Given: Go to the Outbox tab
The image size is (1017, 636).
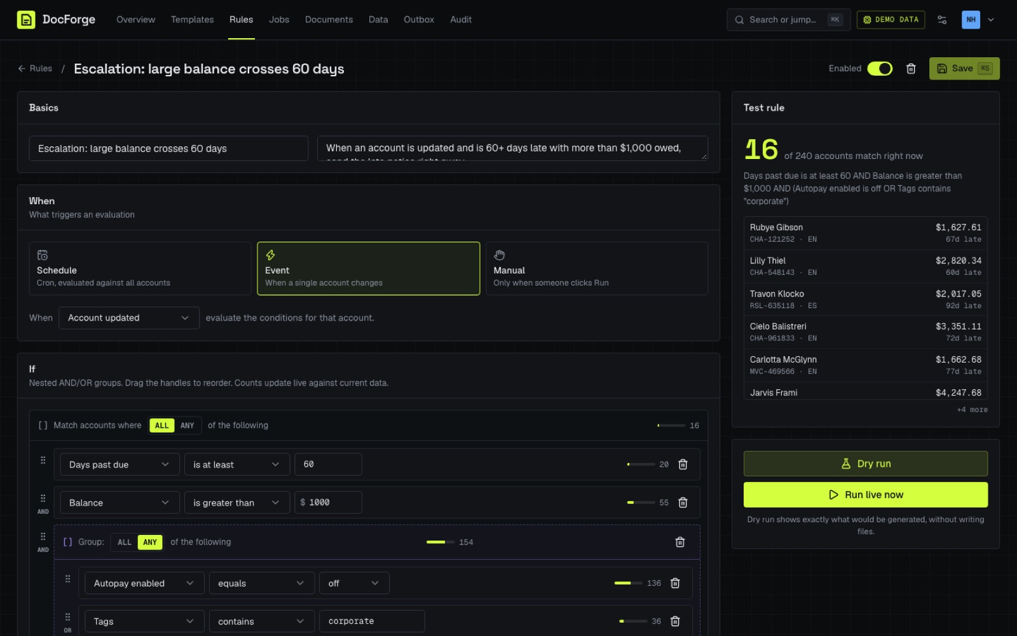Looking at the screenshot, I should click(419, 20).
